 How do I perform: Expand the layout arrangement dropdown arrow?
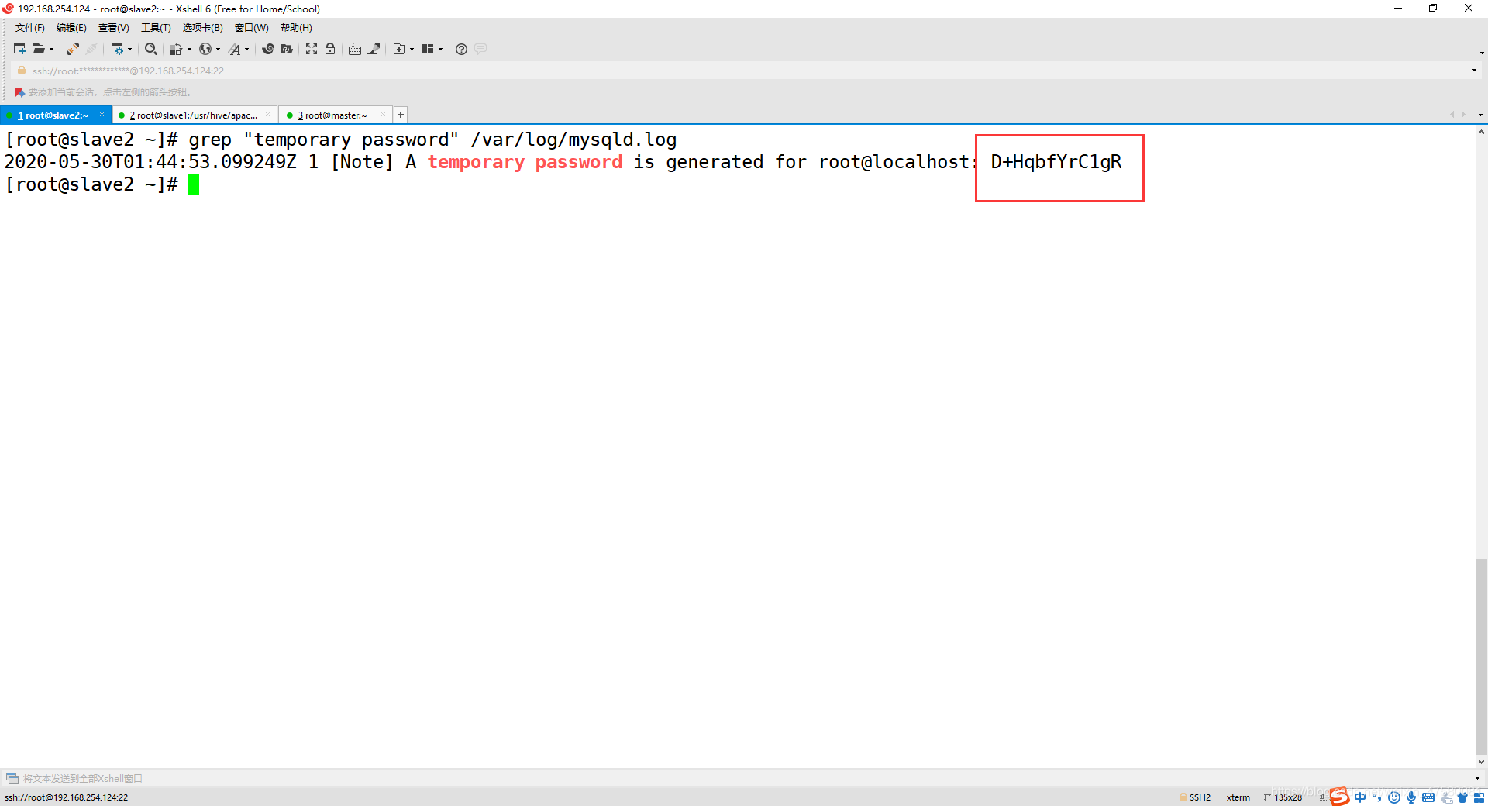(440, 49)
